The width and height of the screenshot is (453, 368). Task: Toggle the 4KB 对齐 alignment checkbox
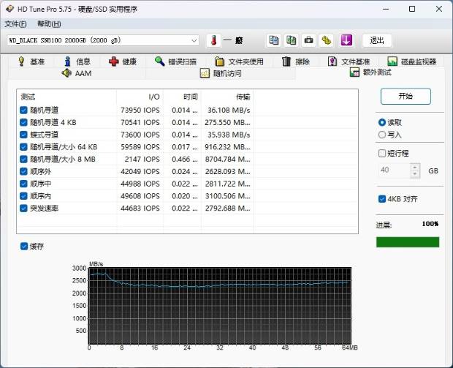(382, 199)
